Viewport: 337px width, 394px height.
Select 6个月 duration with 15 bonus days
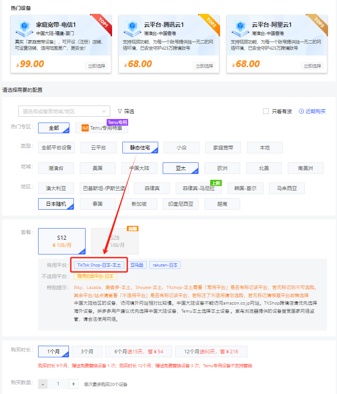(138, 352)
